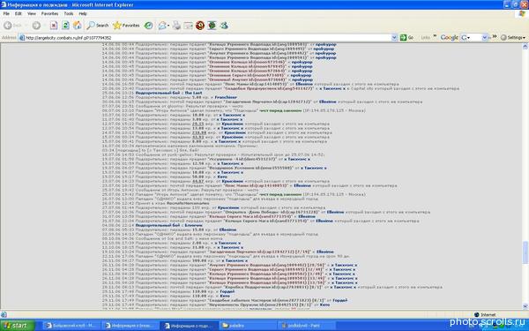
Task: Open the Home page icon
Action: pyautogui.click(x=78, y=26)
